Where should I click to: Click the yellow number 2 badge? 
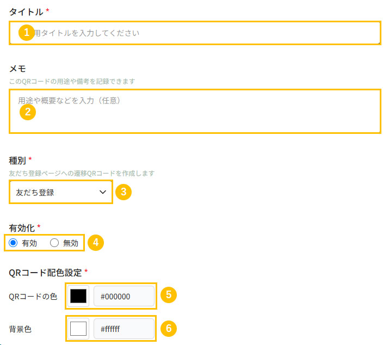pos(28,112)
